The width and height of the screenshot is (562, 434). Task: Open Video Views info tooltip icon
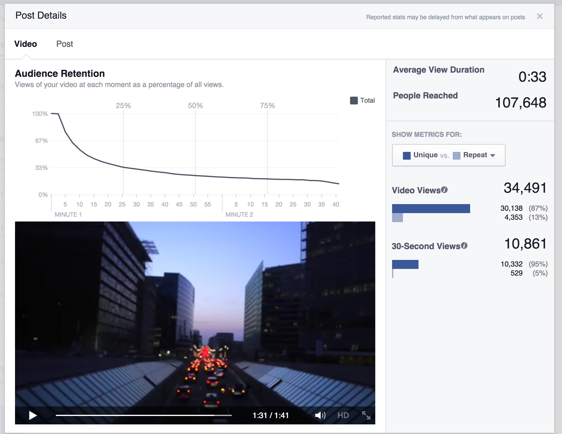(x=444, y=190)
